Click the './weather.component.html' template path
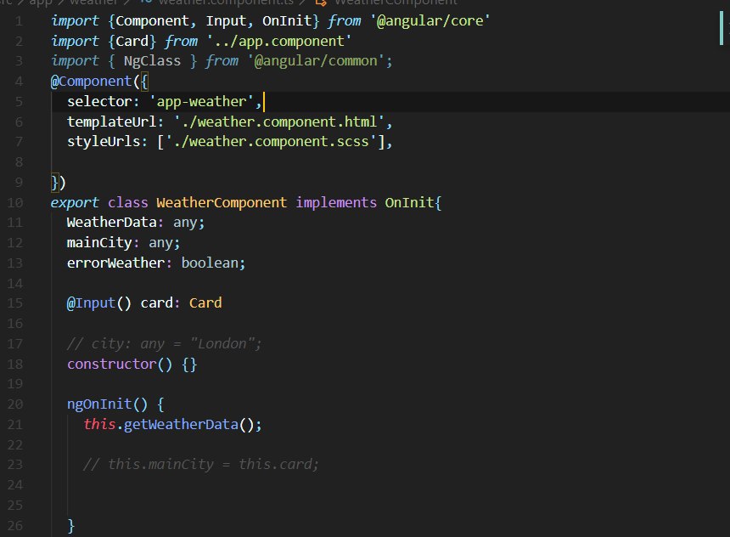This screenshot has height=537, width=730. coord(279,122)
